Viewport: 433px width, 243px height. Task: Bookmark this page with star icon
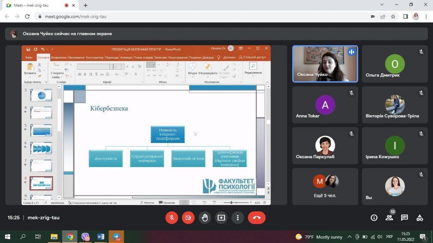(393, 16)
